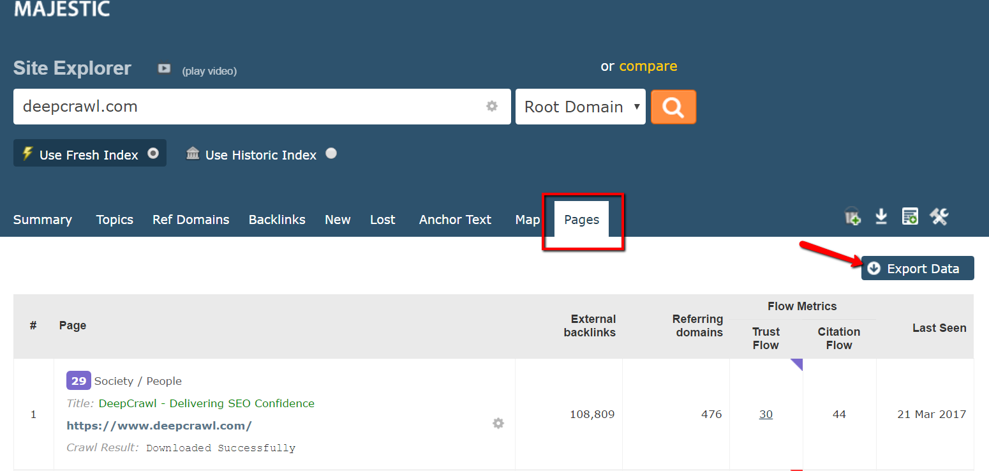The image size is (989, 471).
Task: Click the Last Seen column header
Action: point(939,328)
